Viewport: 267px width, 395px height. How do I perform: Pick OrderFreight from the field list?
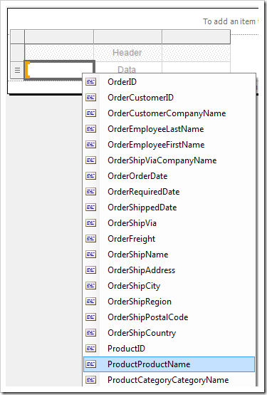click(169, 238)
